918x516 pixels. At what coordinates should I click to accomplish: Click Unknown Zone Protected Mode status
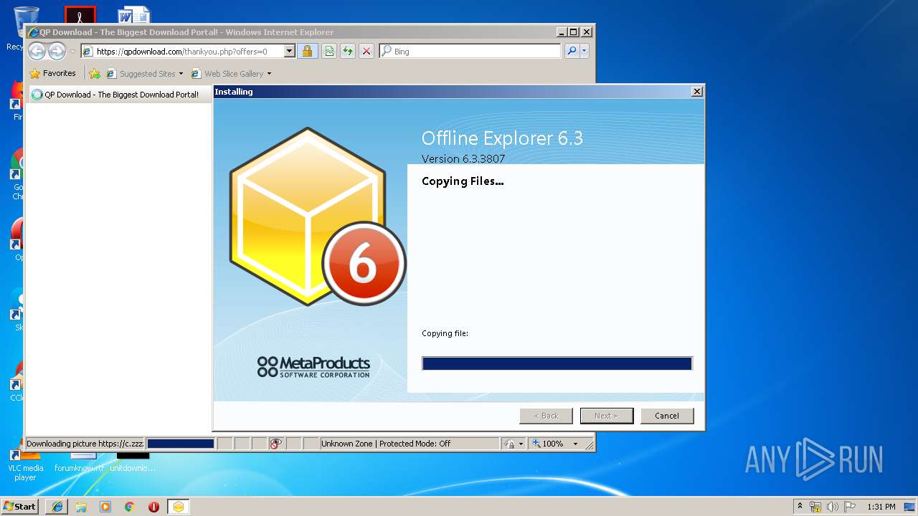point(386,444)
